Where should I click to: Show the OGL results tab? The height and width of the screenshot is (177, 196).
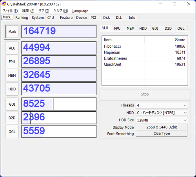click(181, 28)
